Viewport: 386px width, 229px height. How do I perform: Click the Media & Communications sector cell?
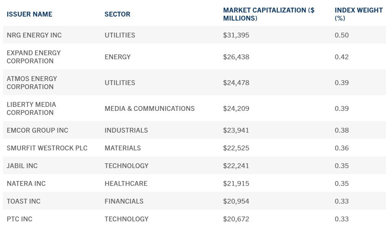pos(149,108)
